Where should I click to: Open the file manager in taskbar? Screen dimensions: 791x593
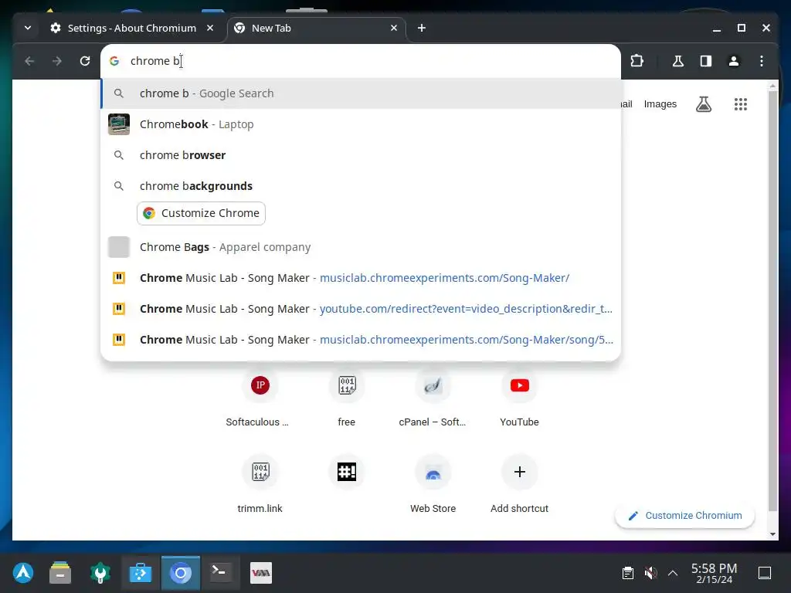click(x=60, y=573)
